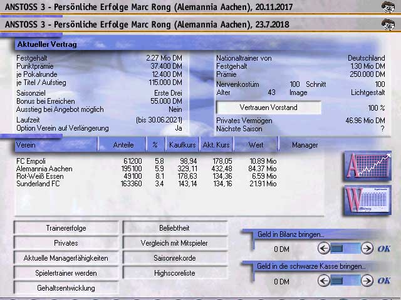
Task: View Gehaltsentwicklung salary history
Action: pyautogui.click(x=66, y=288)
